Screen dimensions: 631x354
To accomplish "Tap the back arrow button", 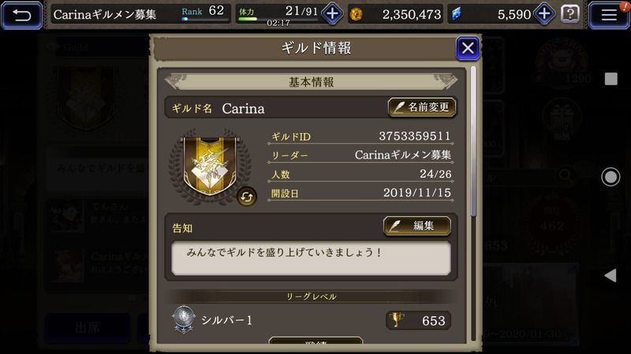I will [x=21, y=15].
